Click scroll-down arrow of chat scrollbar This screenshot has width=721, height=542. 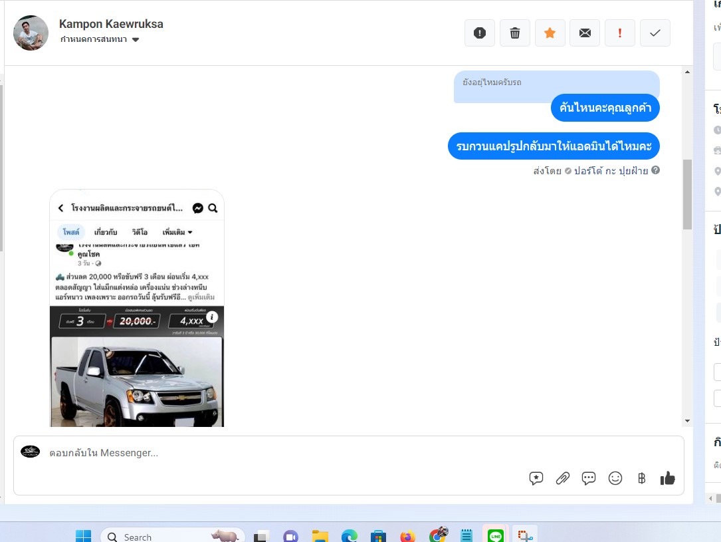[687, 421]
